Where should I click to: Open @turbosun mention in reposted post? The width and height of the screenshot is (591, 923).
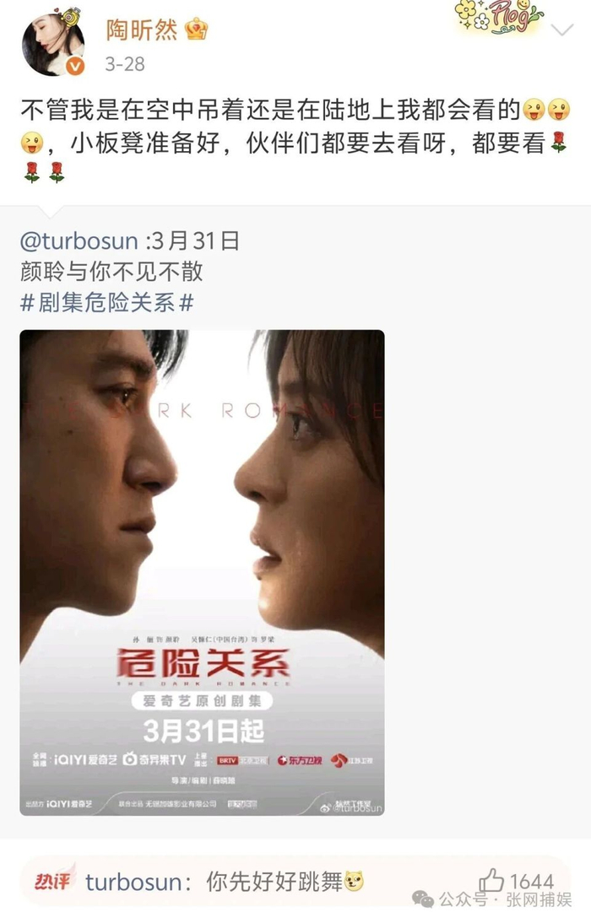(79, 240)
